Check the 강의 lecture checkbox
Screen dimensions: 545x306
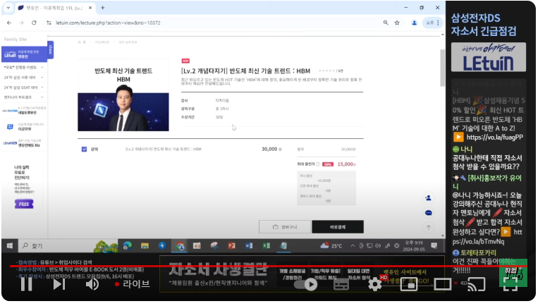85,149
